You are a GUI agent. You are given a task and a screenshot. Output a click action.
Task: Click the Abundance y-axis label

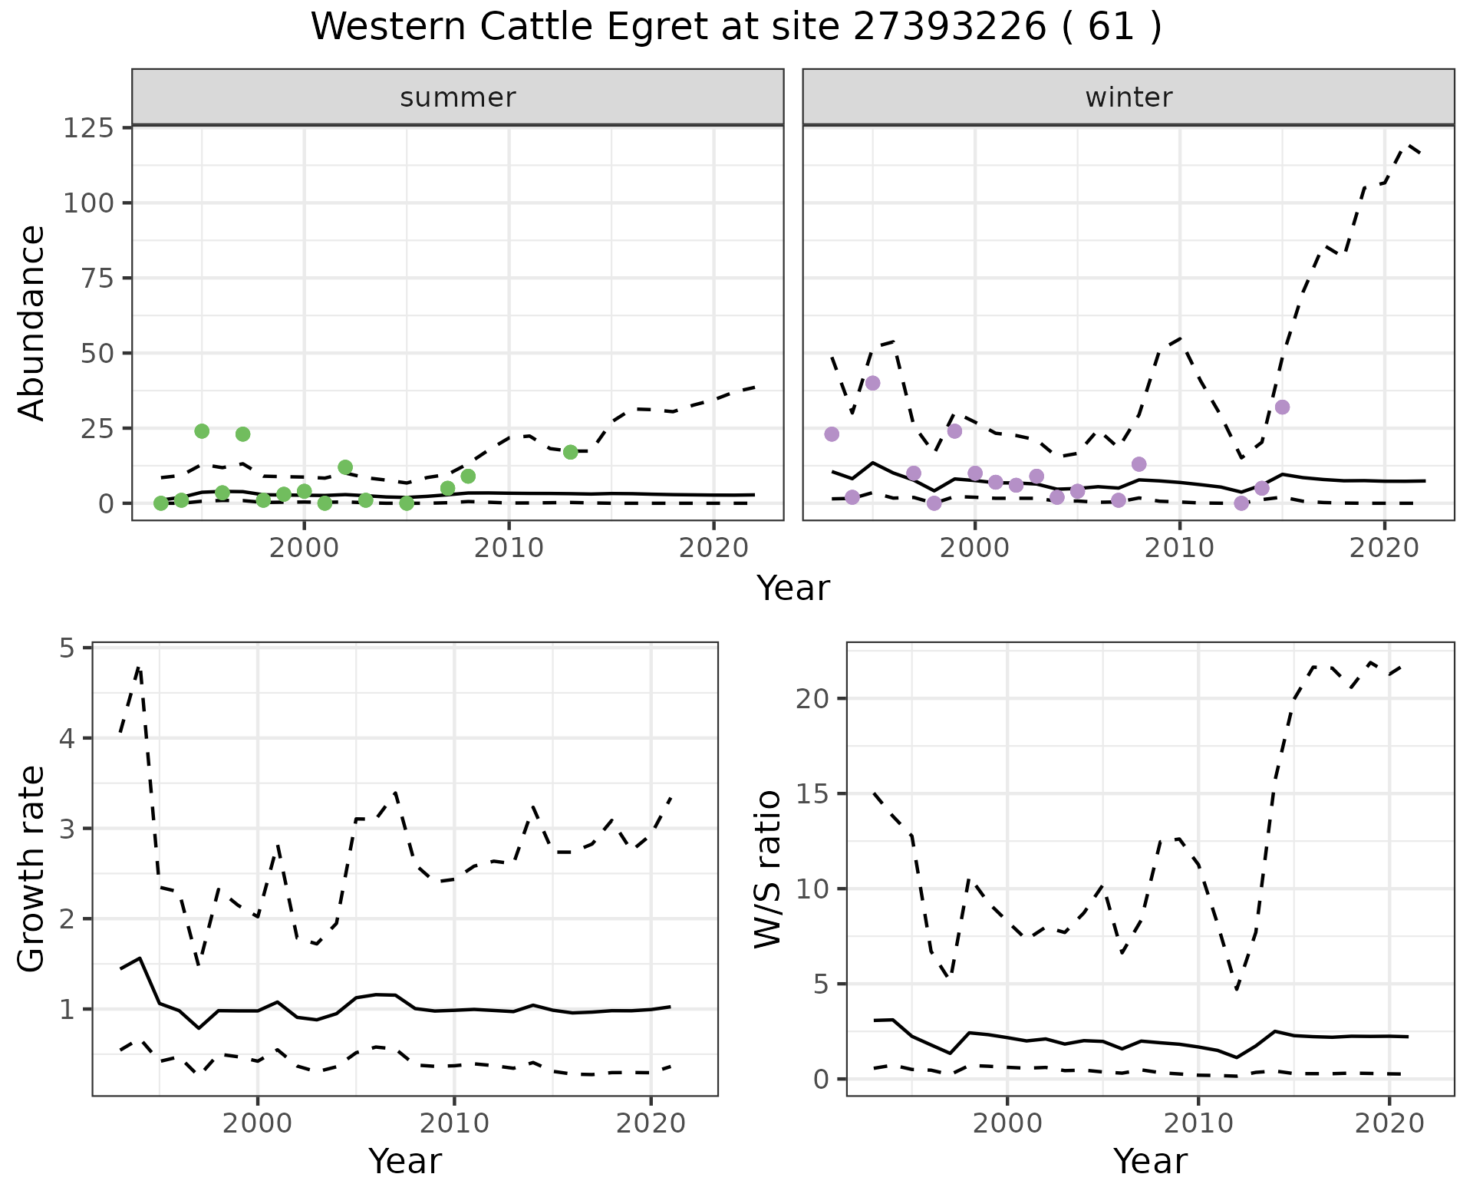coord(31,322)
